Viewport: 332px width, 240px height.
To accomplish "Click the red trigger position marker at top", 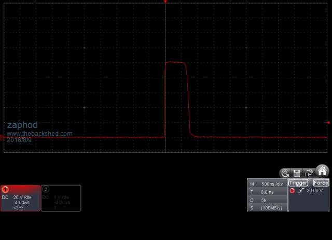I will click(165, 2).
